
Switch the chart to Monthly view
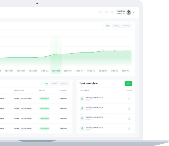(126, 26)
